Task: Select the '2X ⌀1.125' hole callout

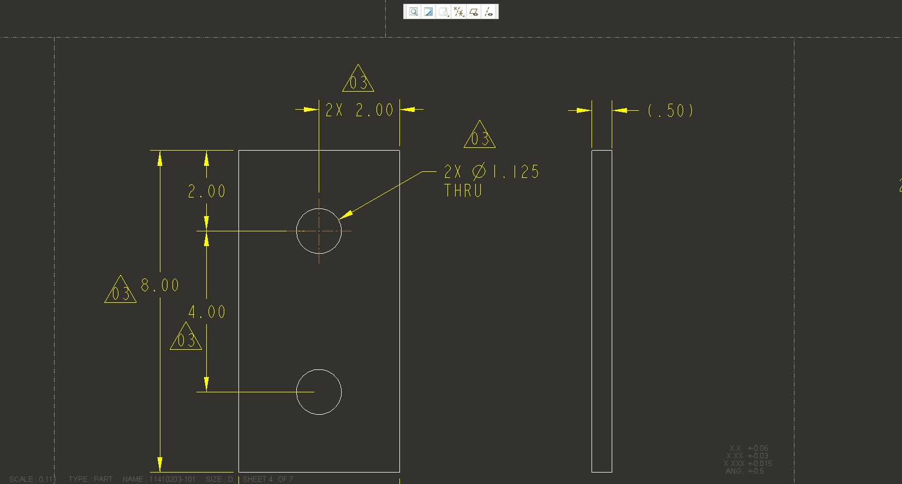Action: [x=492, y=172]
